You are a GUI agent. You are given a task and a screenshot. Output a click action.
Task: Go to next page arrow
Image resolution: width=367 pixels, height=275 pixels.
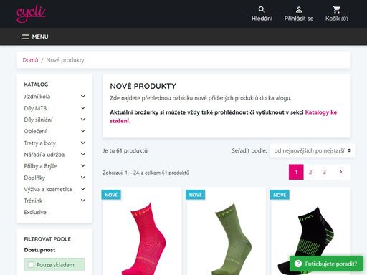pyautogui.click(x=341, y=172)
